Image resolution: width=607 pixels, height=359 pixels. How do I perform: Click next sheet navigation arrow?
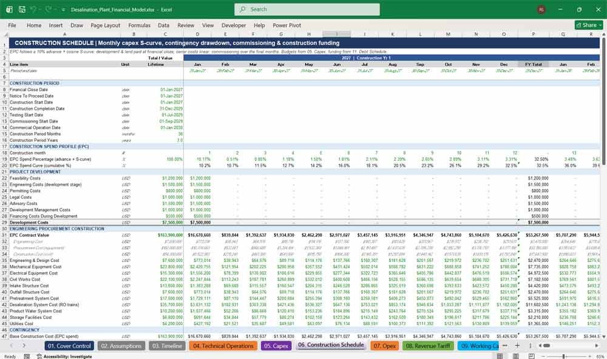[24, 346]
